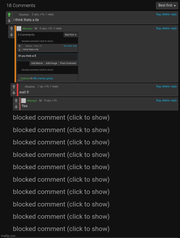
Task: Downvote the "i think thats a lie" comment
Action: coord(9,21)
